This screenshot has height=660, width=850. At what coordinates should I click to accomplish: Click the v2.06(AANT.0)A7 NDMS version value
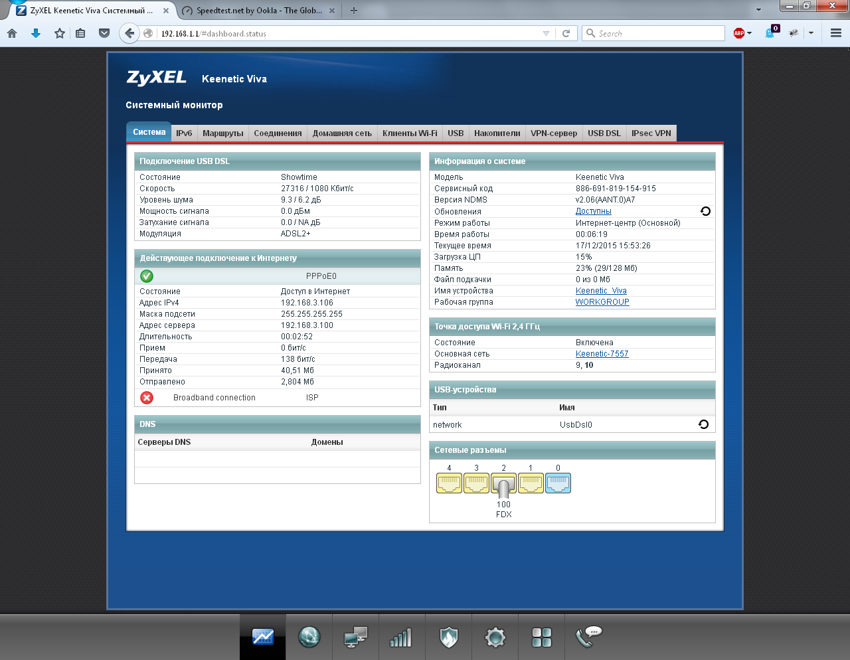[x=606, y=200]
